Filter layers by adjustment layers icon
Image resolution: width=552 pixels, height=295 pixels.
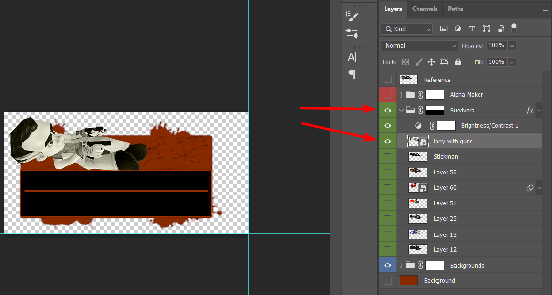pyautogui.click(x=458, y=29)
